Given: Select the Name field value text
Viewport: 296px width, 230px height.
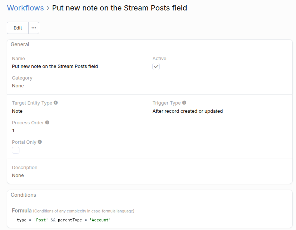Looking at the screenshot, I should point(55,66).
